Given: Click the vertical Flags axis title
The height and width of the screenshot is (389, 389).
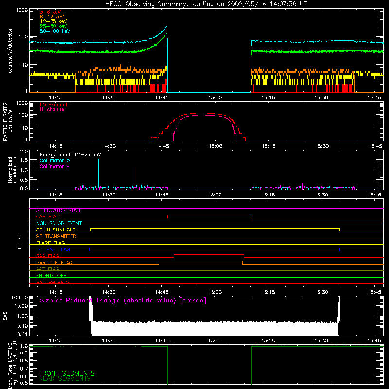Looking at the screenshot, I should (x=20, y=243).
